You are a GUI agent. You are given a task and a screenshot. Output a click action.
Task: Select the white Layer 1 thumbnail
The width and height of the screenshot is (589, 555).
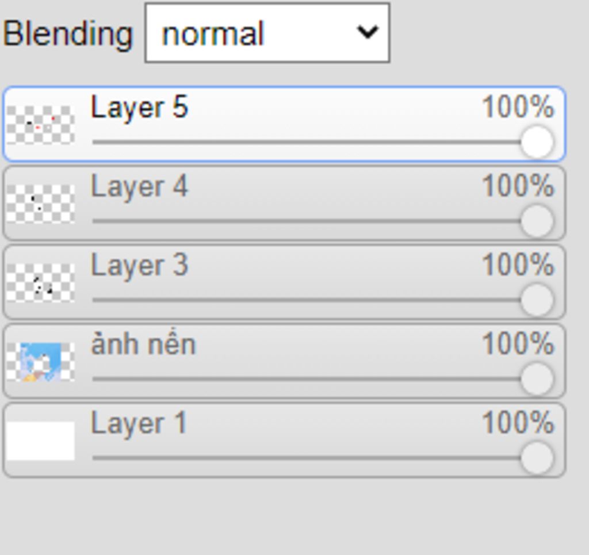tap(41, 441)
